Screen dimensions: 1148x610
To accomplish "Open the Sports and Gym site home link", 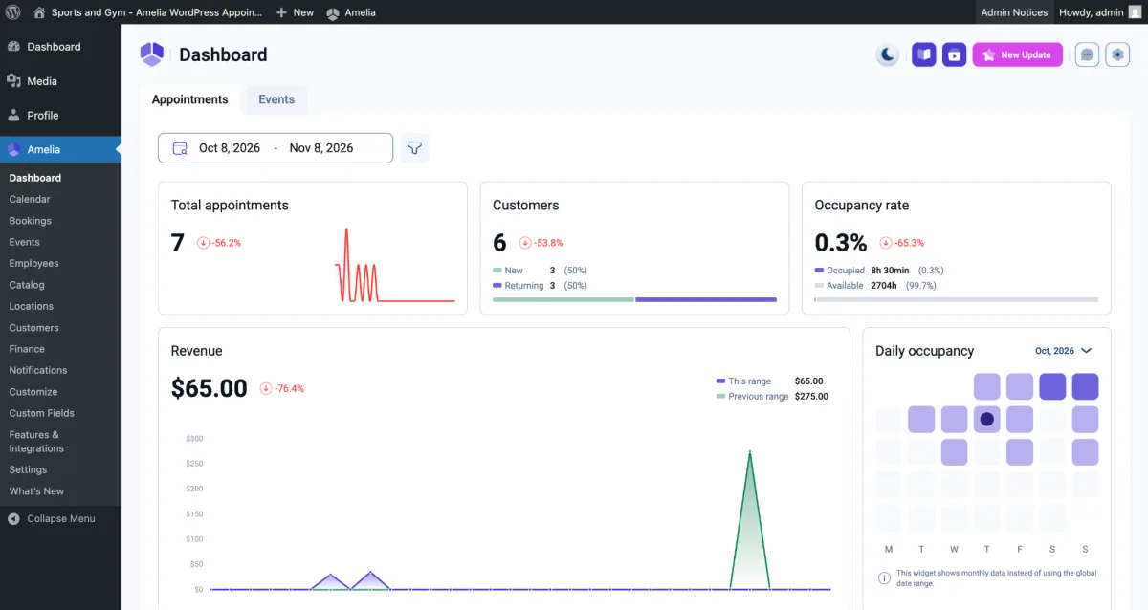I will coord(147,12).
